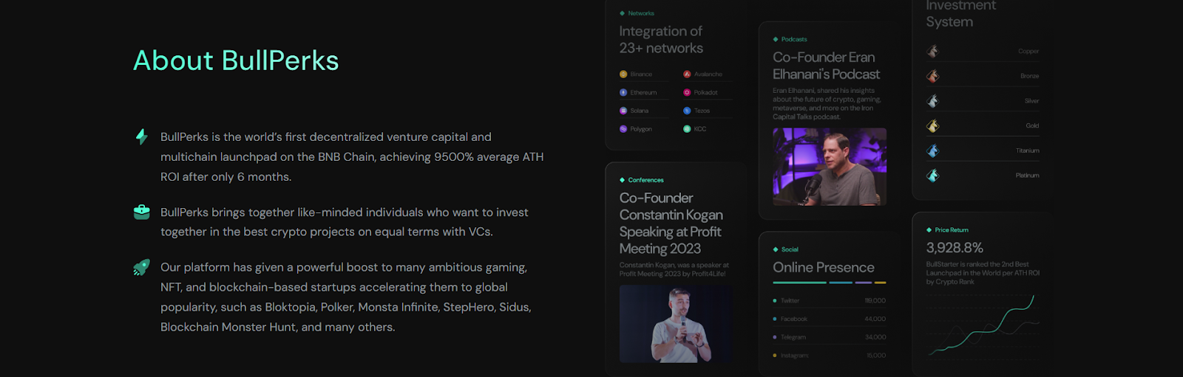Click the Binance network icon
This screenshot has height=377, width=1183.
(x=623, y=75)
